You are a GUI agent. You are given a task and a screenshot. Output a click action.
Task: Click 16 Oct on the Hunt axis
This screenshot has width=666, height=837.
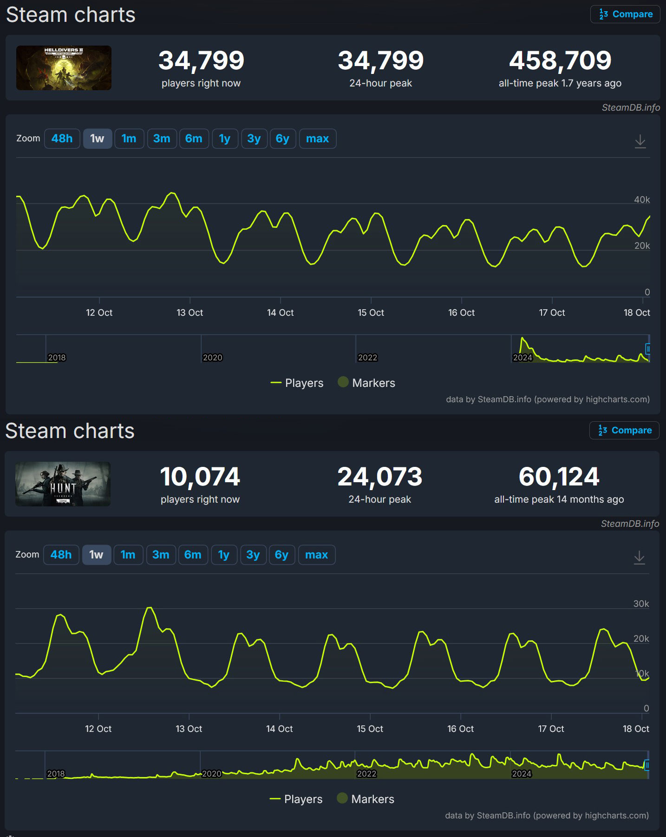tap(461, 729)
